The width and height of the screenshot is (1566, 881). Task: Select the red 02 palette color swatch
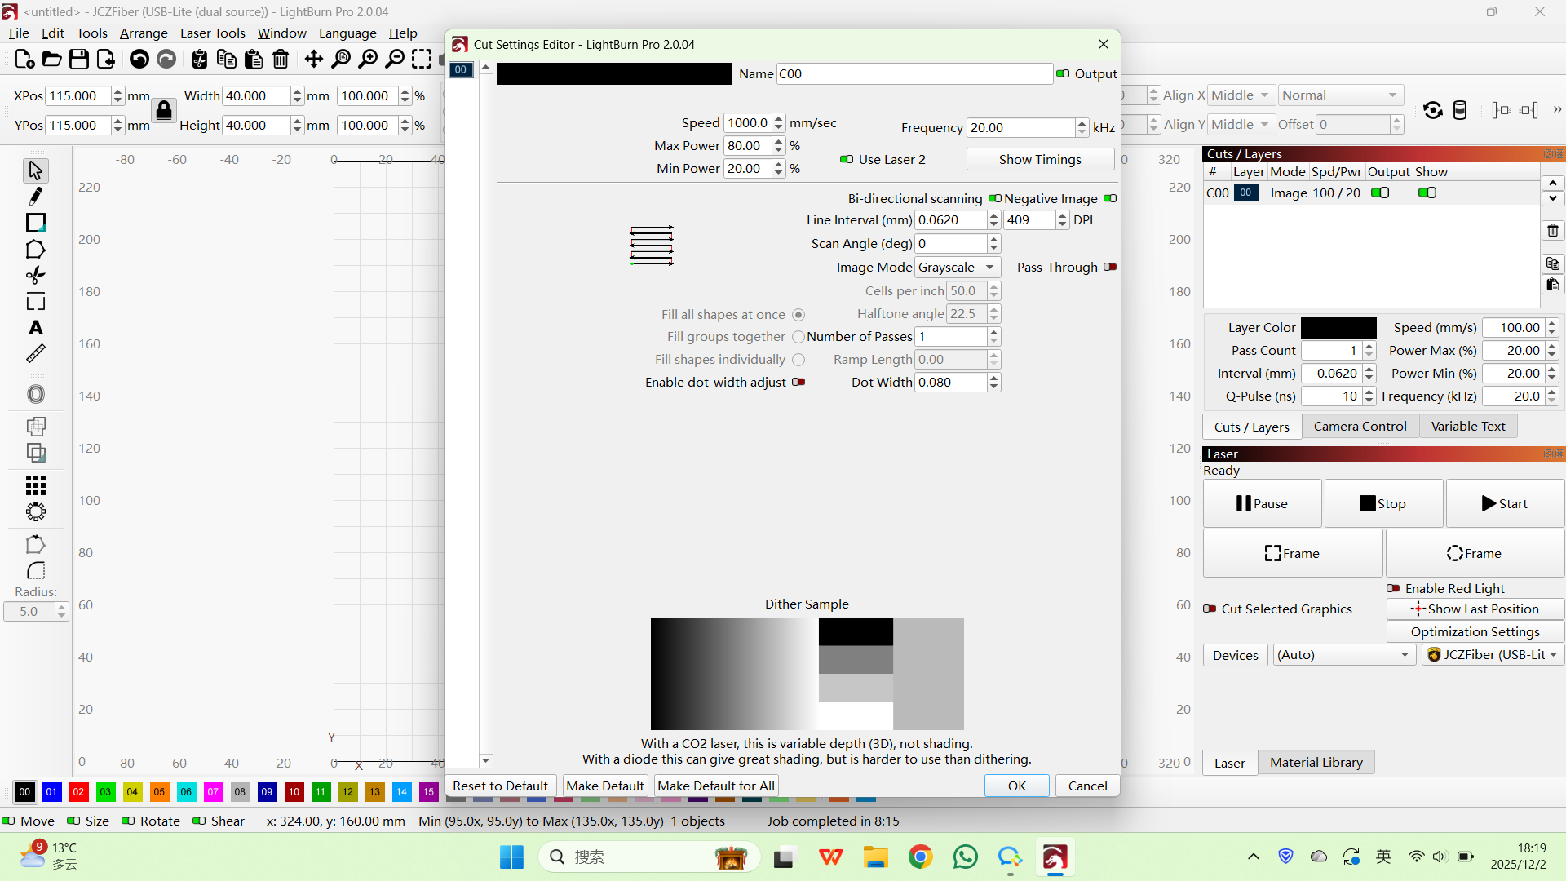78,791
